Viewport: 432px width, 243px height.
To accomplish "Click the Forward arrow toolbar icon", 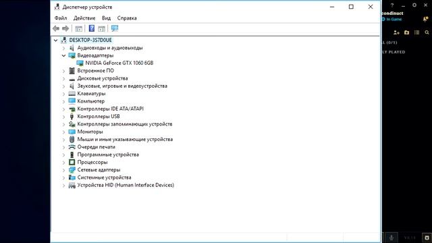I will (65, 28).
